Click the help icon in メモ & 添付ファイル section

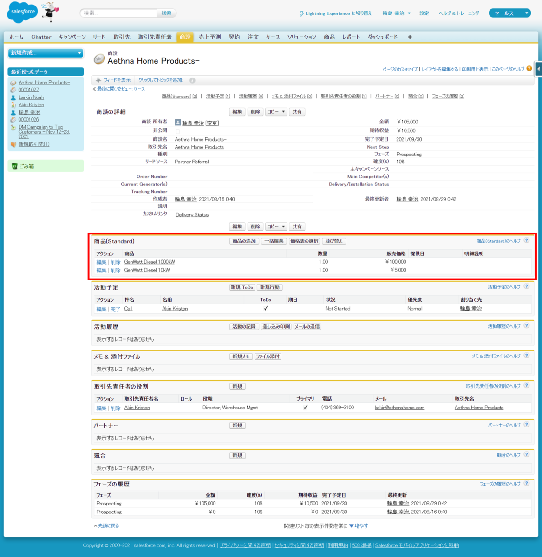(x=527, y=356)
